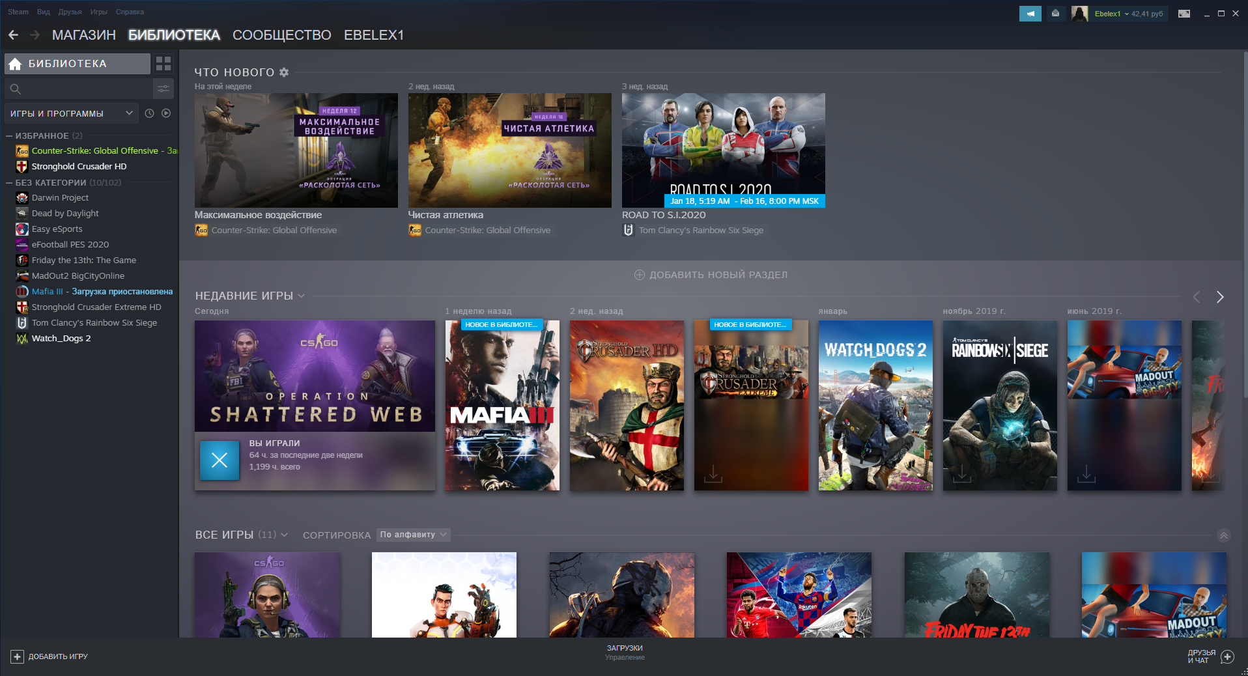Go to the СООБЩЕСТВО tab
Screen dimensions: 1248x676
[282, 35]
